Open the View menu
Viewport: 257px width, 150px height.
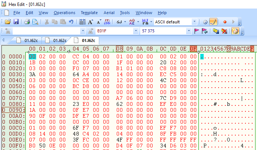[x=43, y=13]
